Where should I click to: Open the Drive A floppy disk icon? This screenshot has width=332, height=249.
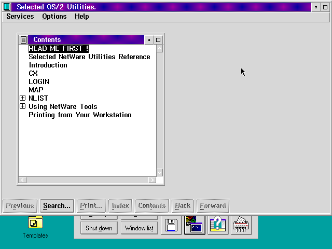coord(171,225)
